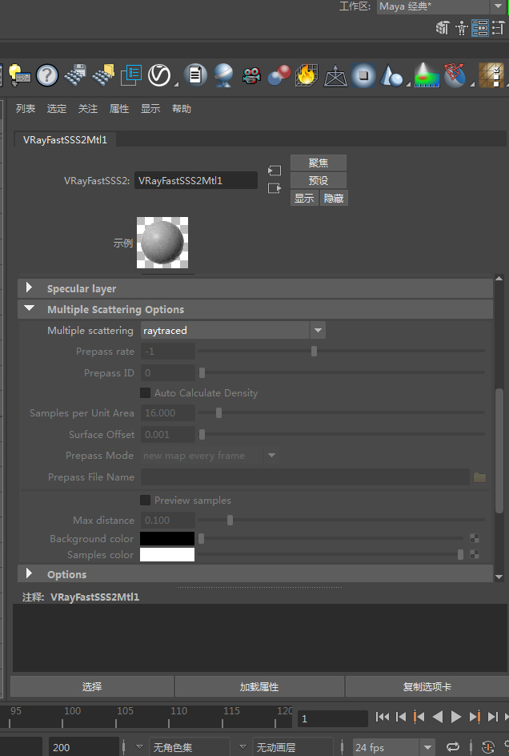Toggle auto keyframe icon

tap(488, 747)
